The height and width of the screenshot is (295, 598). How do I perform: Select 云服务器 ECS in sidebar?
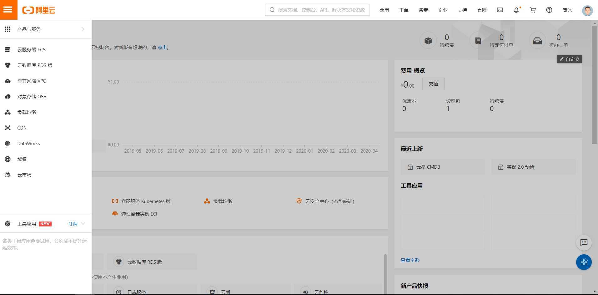point(46,49)
